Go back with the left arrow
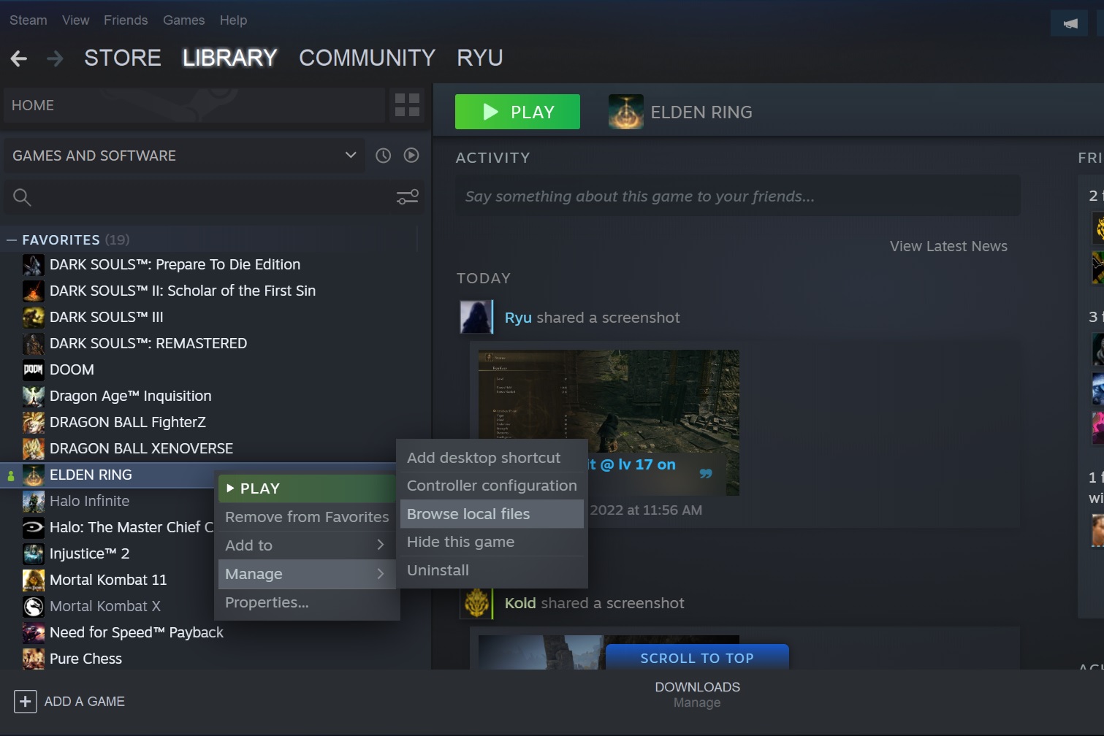Screen dimensions: 1104x736 click(x=19, y=58)
